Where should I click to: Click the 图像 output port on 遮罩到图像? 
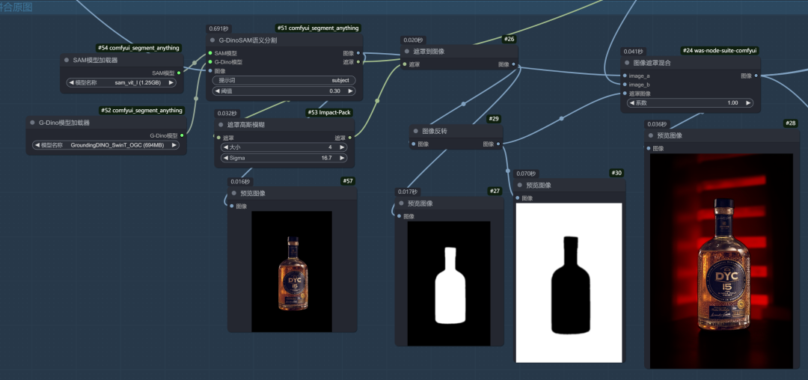(x=514, y=64)
